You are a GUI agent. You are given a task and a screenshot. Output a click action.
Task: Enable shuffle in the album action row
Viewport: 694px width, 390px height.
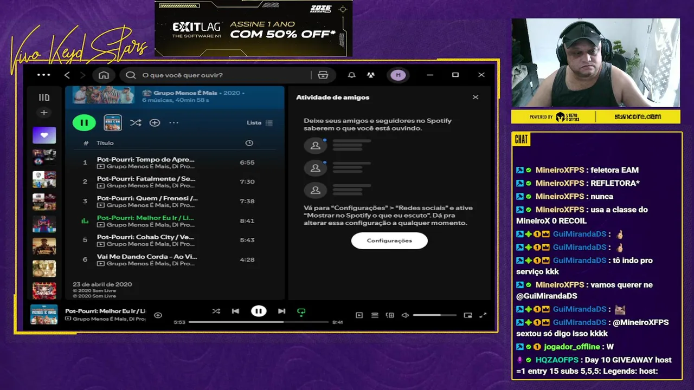[x=136, y=123]
